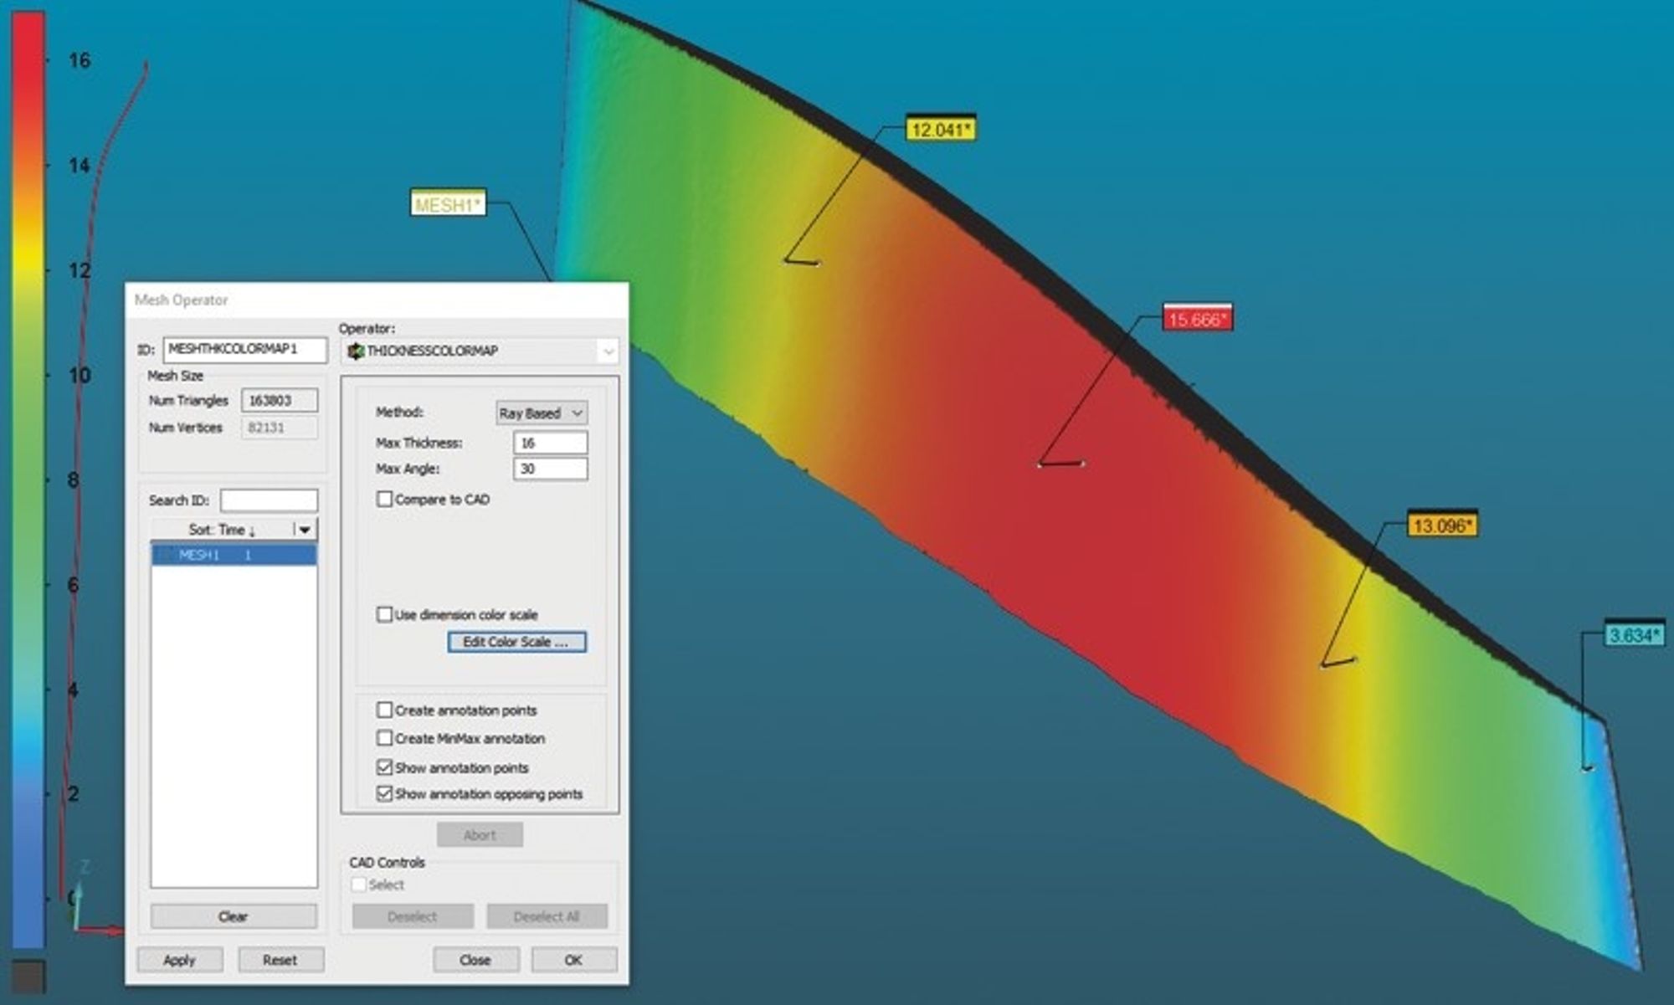Viewport: 1674px width, 1005px height.
Task: Click the Mesh Operator dialog title bar
Action: [x=377, y=300]
